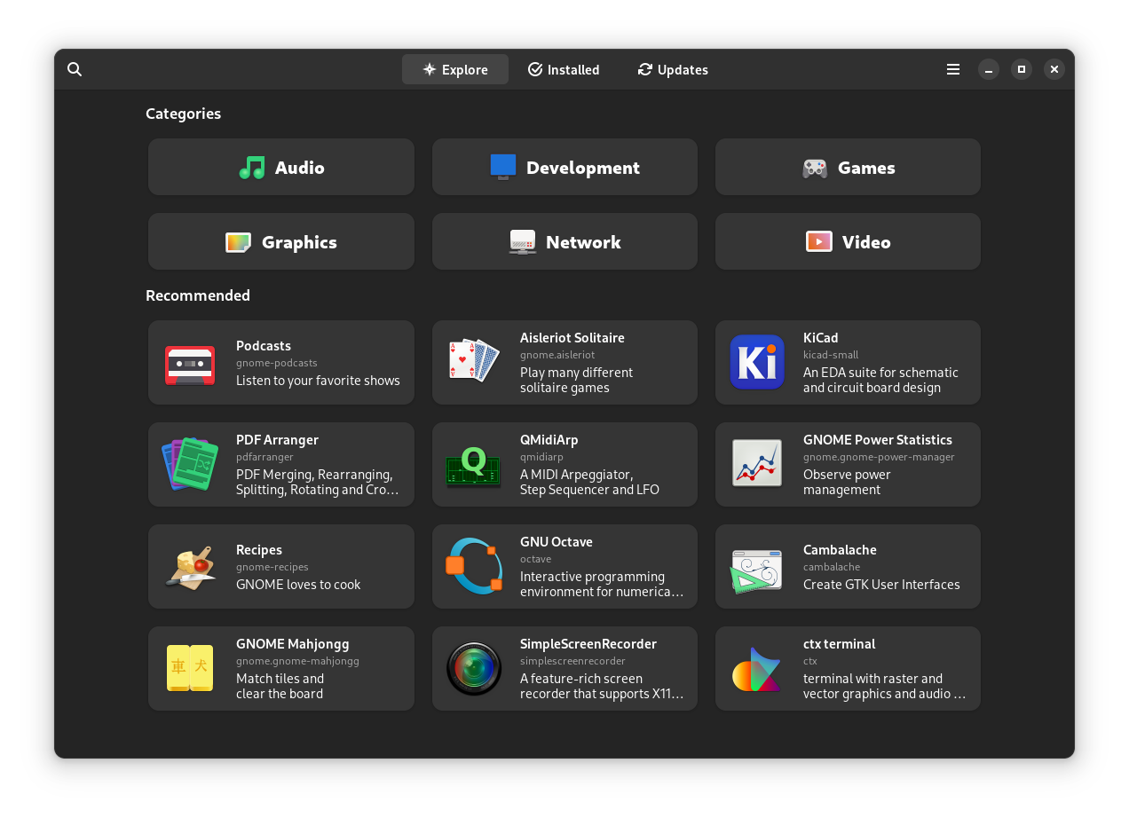Open the Video category label
1129x818 pixels.
866,242
